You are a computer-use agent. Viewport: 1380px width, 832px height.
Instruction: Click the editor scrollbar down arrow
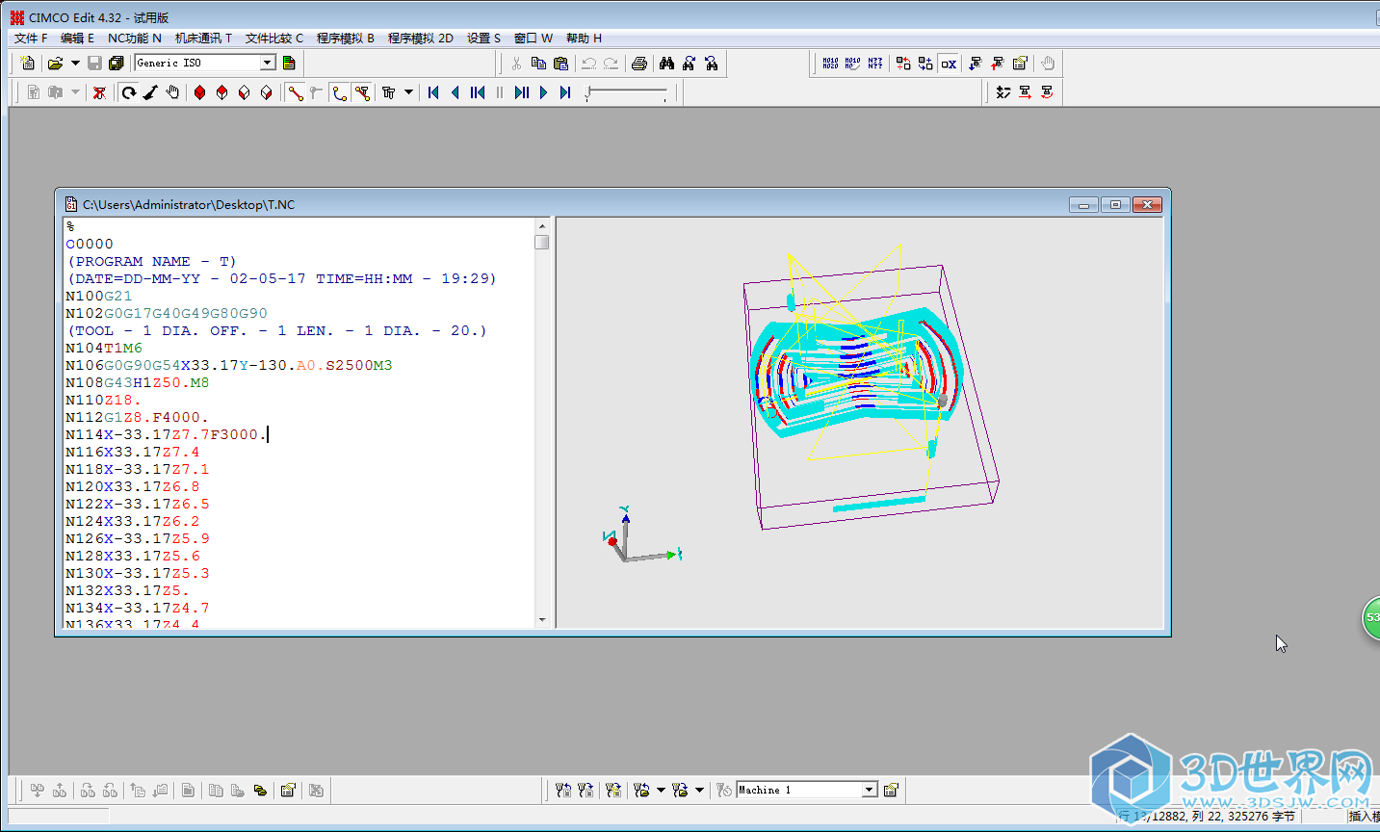pyautogui.click(x=542, y=620)
